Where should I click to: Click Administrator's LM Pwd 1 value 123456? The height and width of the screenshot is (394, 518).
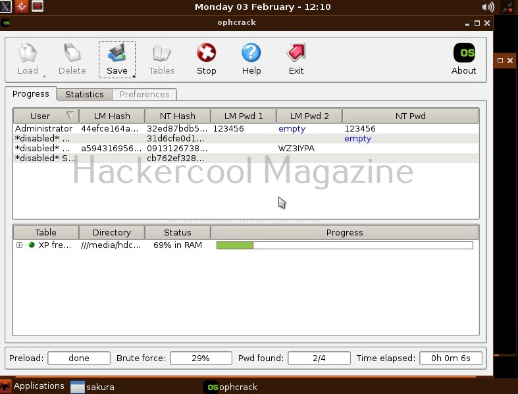[x=228, y=128]
